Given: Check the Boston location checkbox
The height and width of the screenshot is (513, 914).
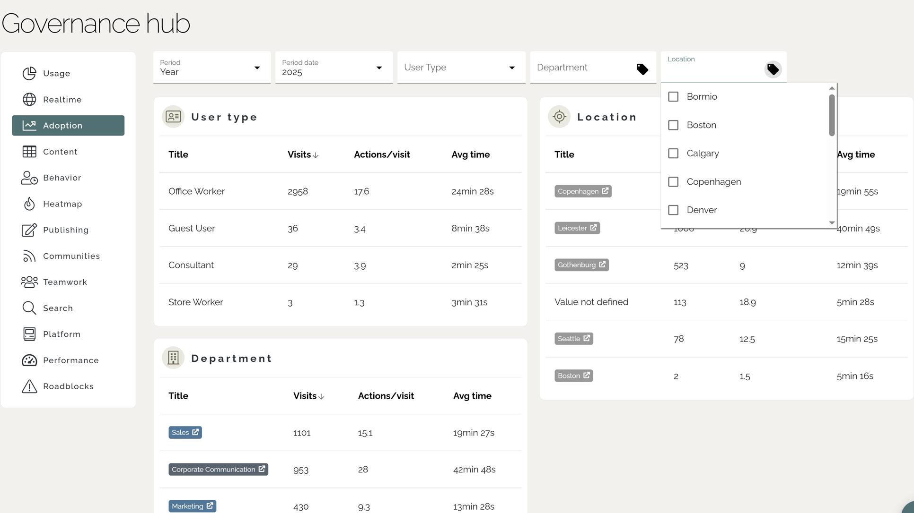Looking at the screenshot, I should point(673,125).
